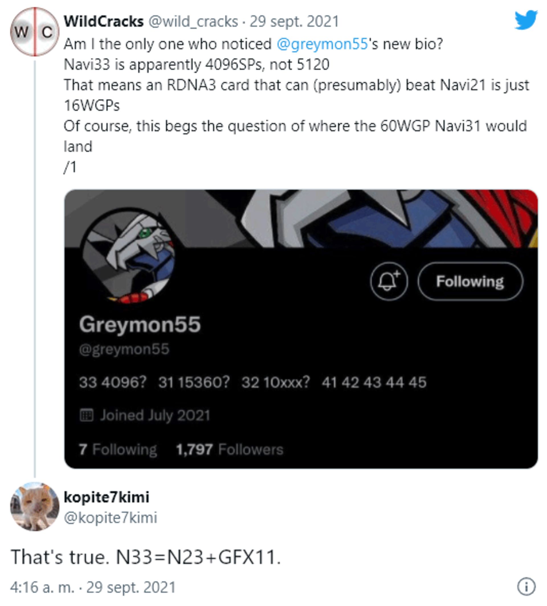Viewport: 547px width, 606px height.
Task: Open kopite7kimi cat avatar
Action: [35, 507]
